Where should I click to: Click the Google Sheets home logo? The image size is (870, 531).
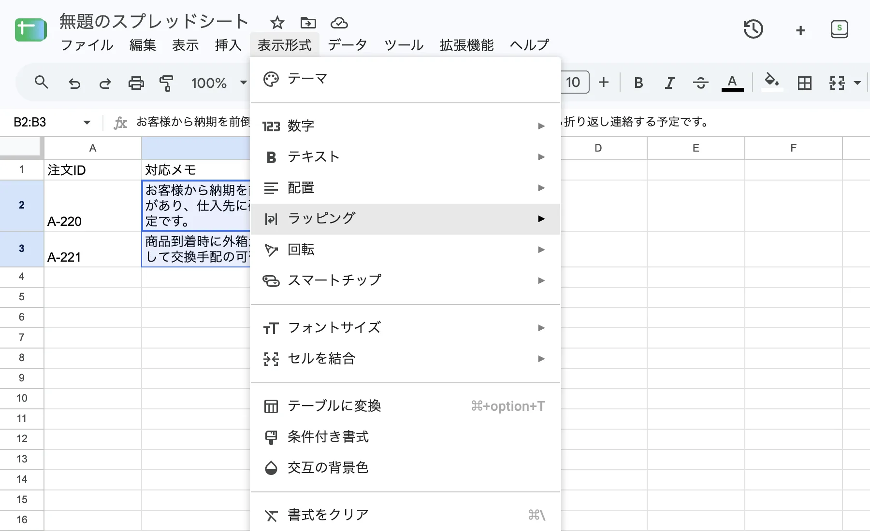pos(30,30)
